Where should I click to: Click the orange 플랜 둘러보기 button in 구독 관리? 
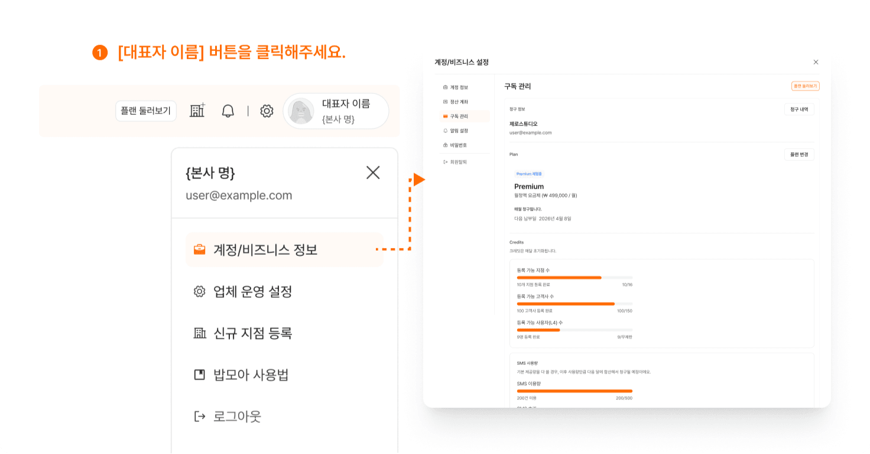pyautogui.click(x=805, y=86)
